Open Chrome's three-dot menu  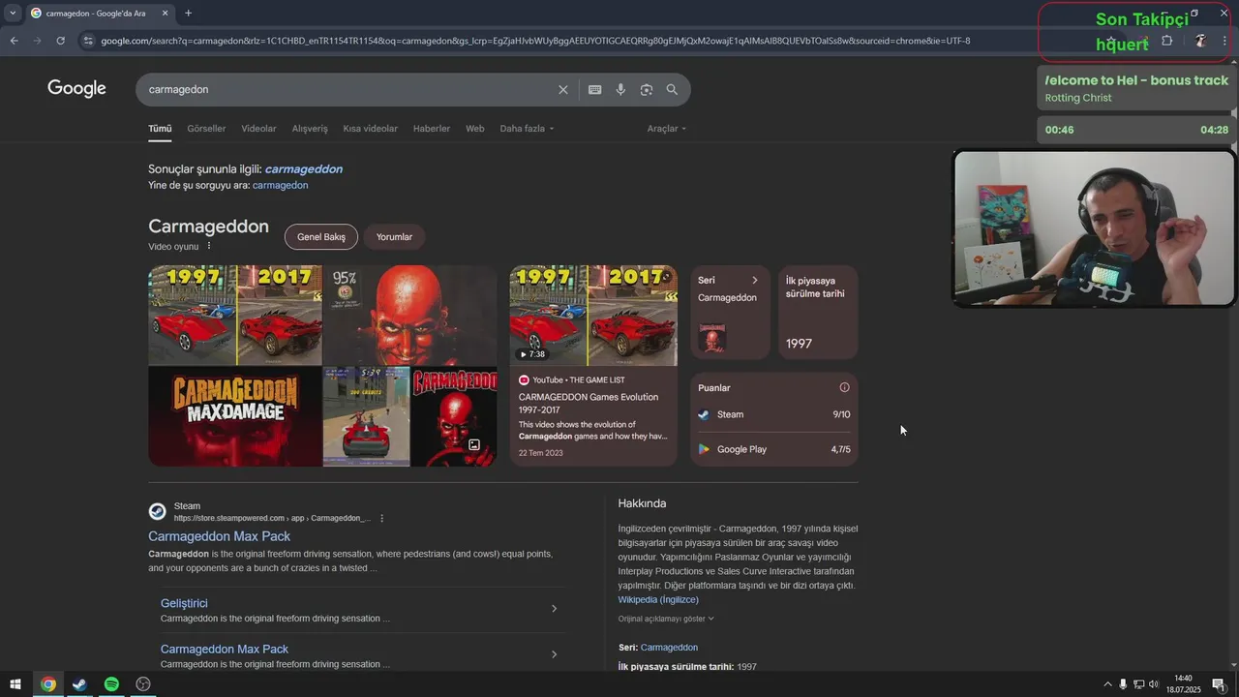(x=1225, y=41)
